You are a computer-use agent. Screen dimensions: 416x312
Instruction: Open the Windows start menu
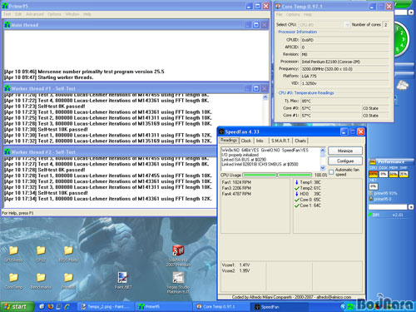click(17, 306)
